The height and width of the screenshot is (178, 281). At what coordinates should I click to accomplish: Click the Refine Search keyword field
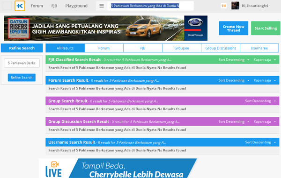[x=22, y=63]
